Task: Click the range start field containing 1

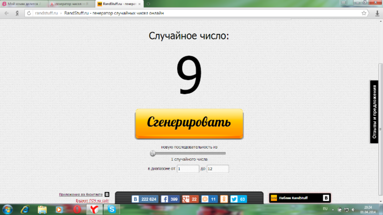Action: (188, 169)
